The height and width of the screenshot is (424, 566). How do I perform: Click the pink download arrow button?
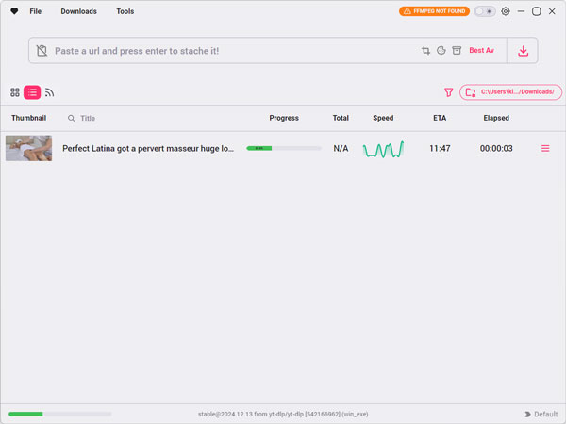point(523,51)
